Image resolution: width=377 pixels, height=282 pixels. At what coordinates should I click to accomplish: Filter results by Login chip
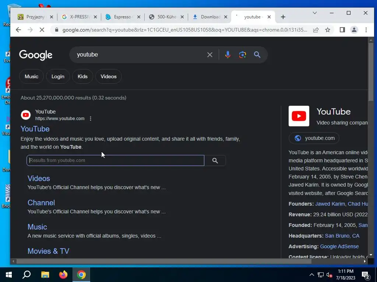pos(58,76)
